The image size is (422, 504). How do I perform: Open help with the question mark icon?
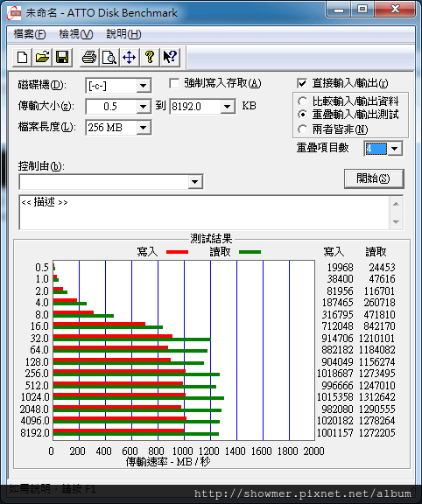150,58
